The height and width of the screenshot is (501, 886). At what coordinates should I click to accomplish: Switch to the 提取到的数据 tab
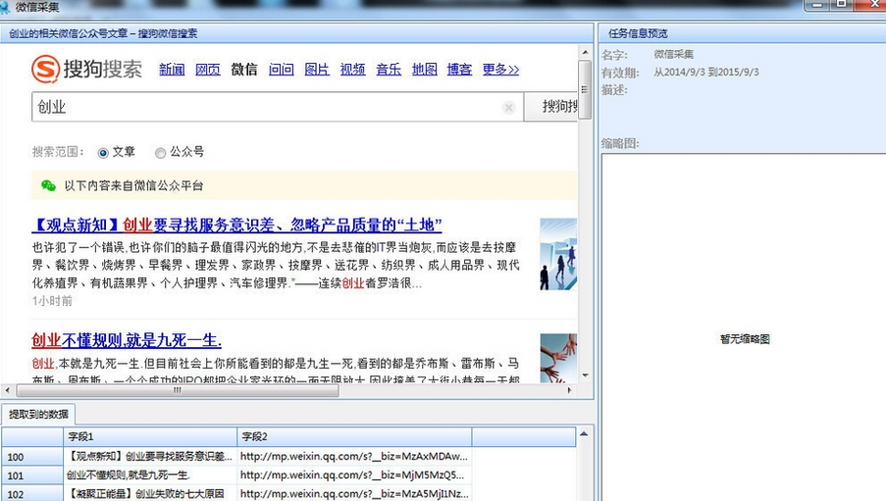click(x=38, y=414)
